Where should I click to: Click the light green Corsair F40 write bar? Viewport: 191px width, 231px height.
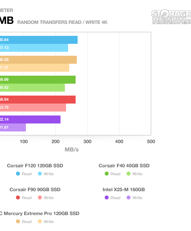tap(32, 88)
